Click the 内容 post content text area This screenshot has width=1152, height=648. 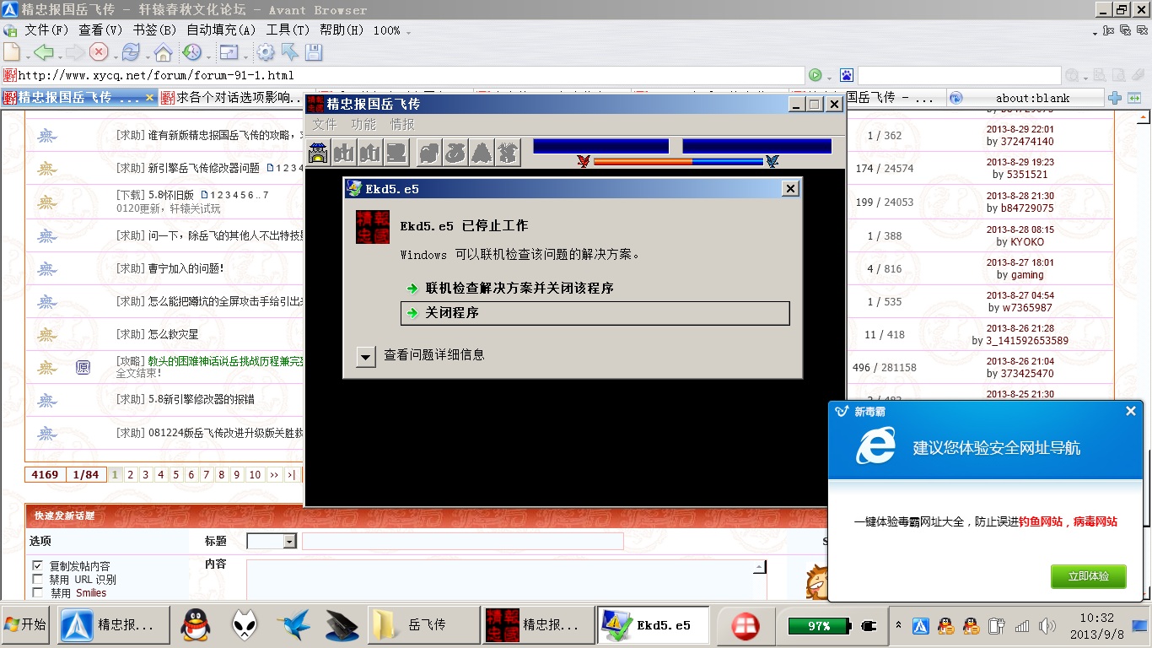500,580
